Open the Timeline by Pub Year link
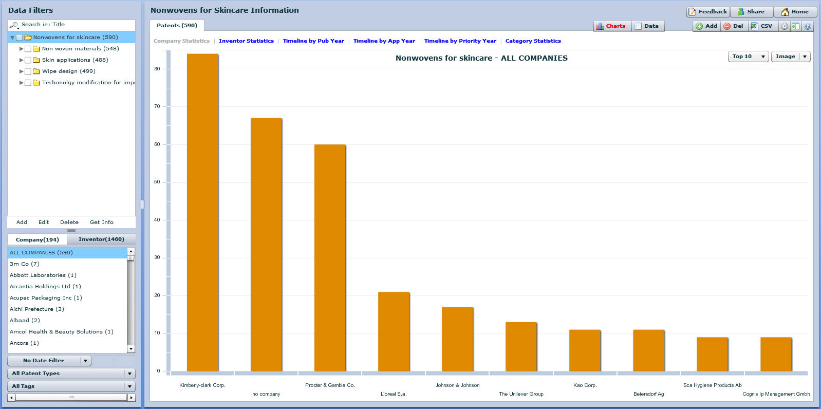Image resolution: width=821 pixels, height=409 pixels. click(313, 41)
